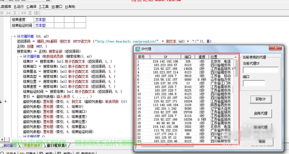Click the 位置 column header
The width and height of the screenshot is (289, 154).
point(221,57)
